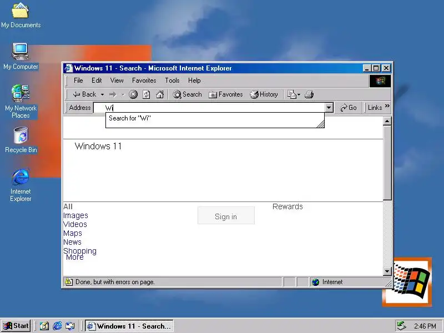Image resolution: width=444 pixels, height=333 pixels.
Task: Click inside the Address input field
Action: [x=210, y=108]
